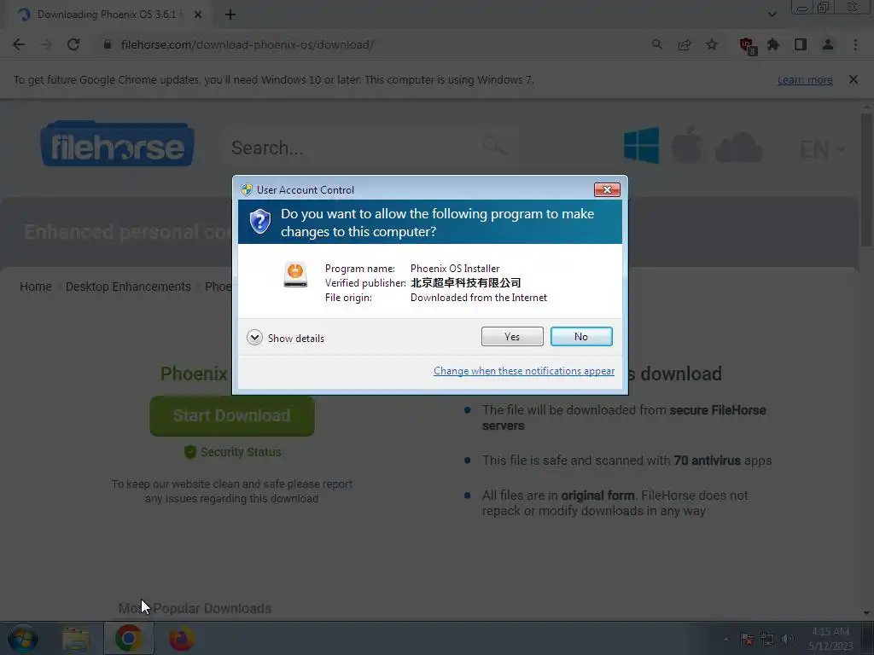The width and height of the screenshot is (874, 655).
Task: Click the lock site info icon
Action: tap(108, 44)
